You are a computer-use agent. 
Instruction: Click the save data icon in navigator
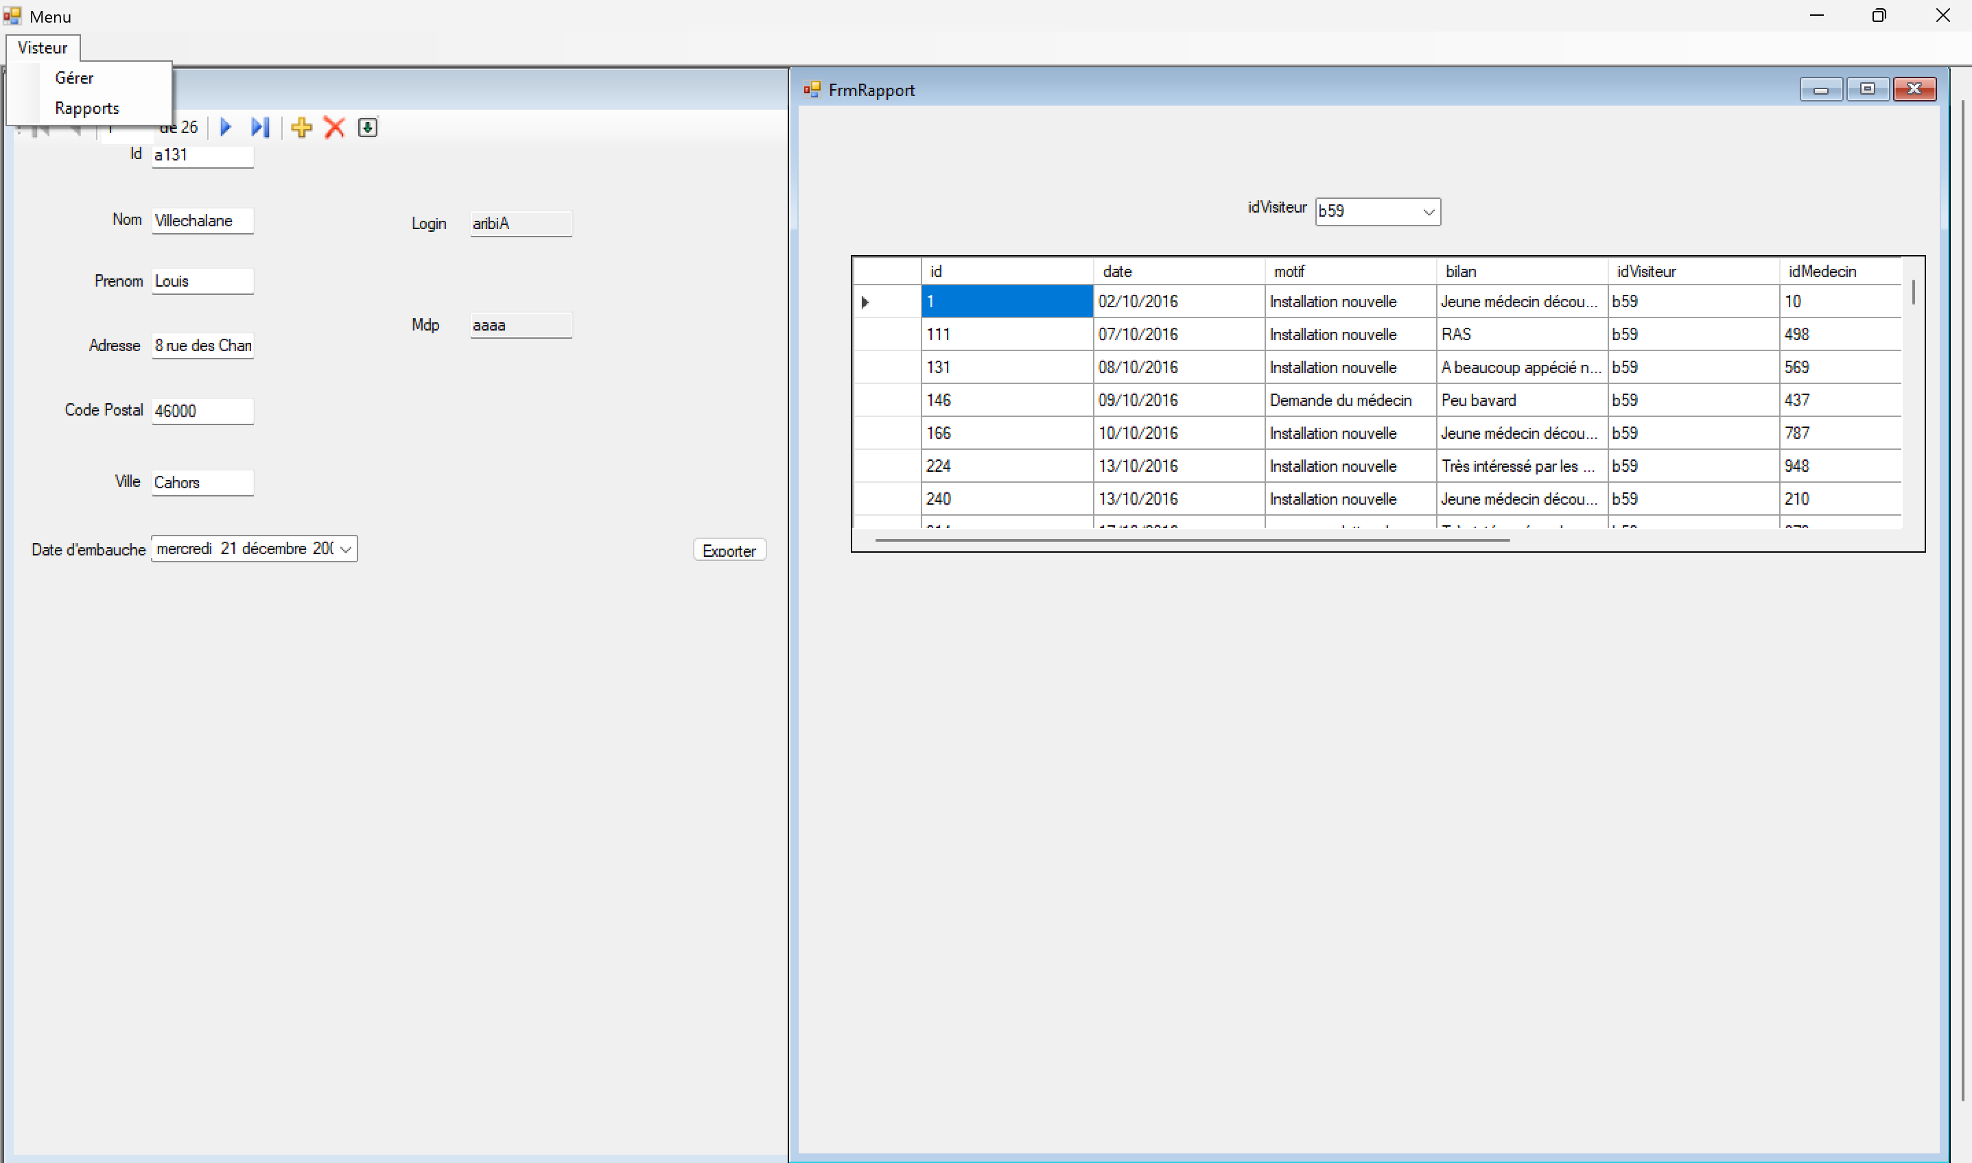tap(368, 127)
